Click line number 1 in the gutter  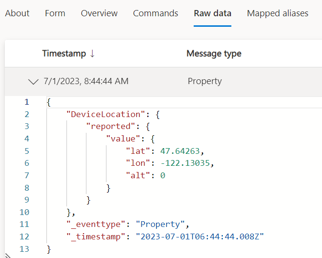click(27, 102)
